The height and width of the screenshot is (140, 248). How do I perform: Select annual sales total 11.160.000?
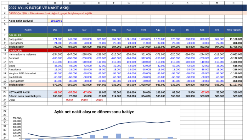pos(233,39)
